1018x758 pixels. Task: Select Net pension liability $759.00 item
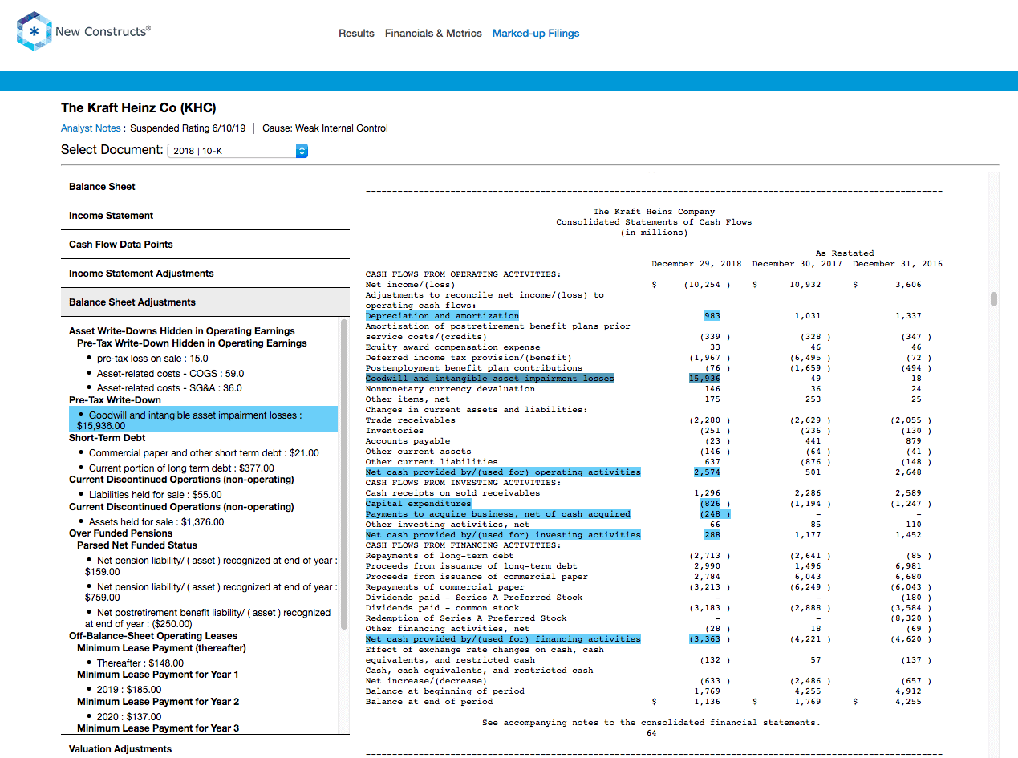211,592
